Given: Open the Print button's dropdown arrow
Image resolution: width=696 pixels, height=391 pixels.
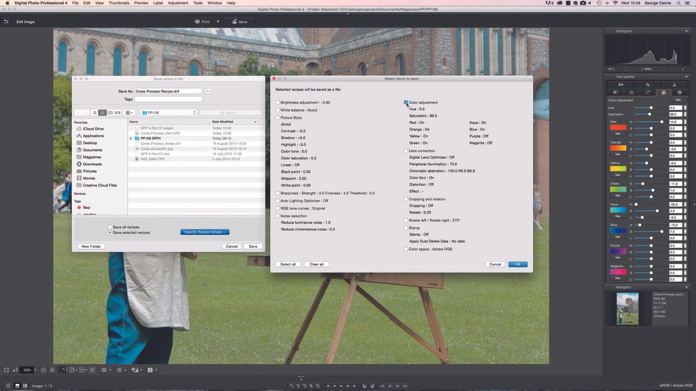Looking at the screenshot, I should 217,21.
